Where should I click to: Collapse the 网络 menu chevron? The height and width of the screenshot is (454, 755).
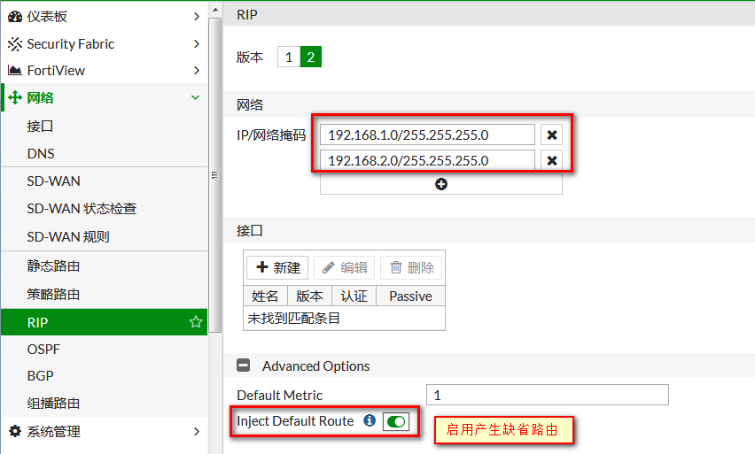196,98
